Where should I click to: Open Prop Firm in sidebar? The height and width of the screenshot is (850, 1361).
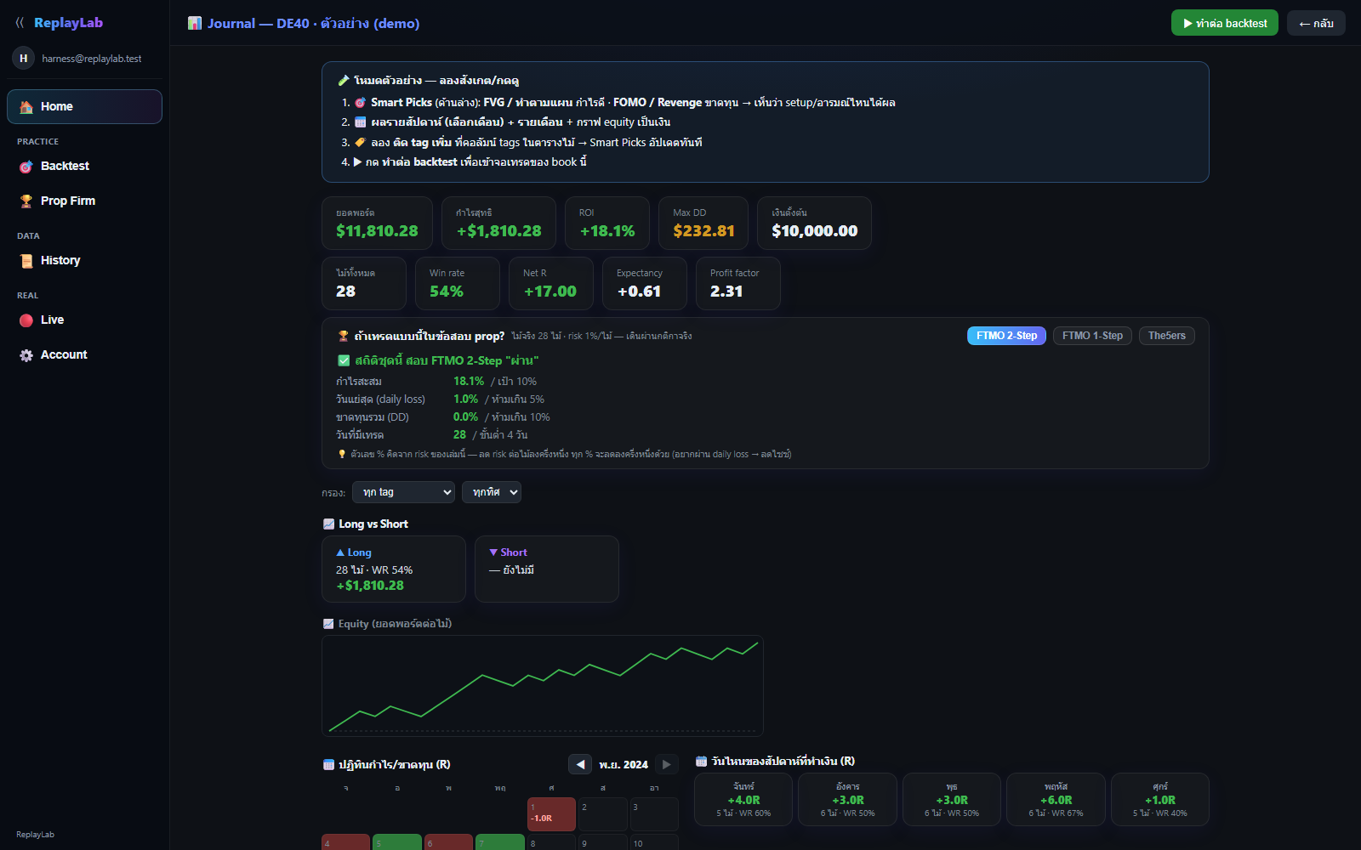point(84,201)
